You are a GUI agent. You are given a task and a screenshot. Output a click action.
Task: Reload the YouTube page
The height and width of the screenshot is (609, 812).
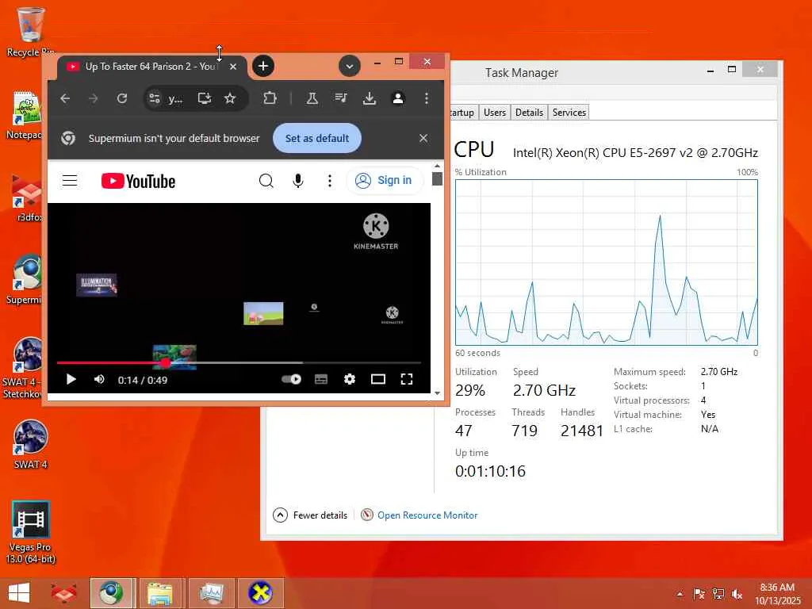[122, 98]
